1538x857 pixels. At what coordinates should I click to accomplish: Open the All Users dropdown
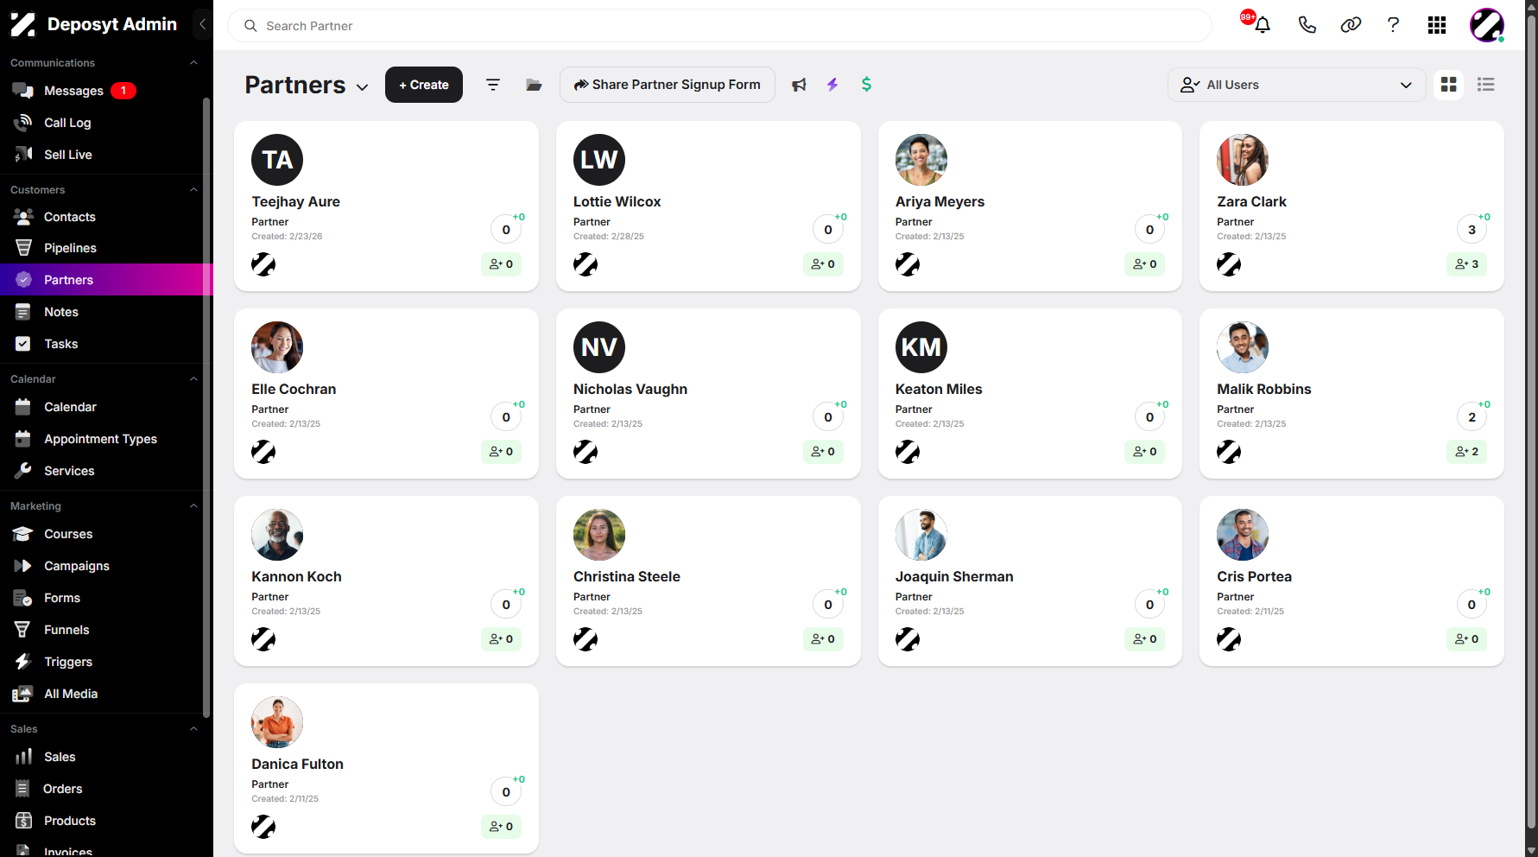point(1296,85)
